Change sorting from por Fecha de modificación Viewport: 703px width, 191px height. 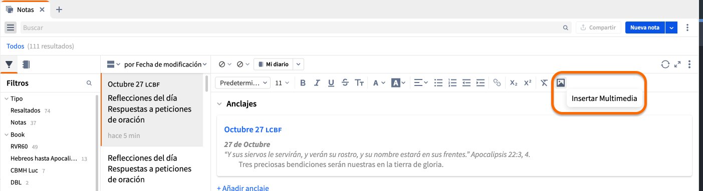click(165, 64)
